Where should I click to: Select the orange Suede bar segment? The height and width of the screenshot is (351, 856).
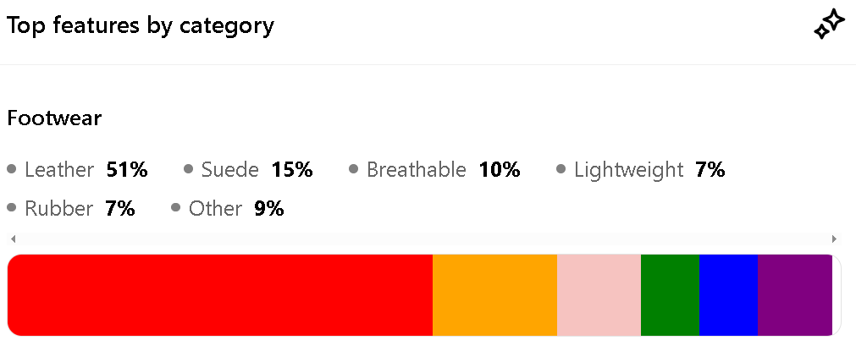(494, 294)
